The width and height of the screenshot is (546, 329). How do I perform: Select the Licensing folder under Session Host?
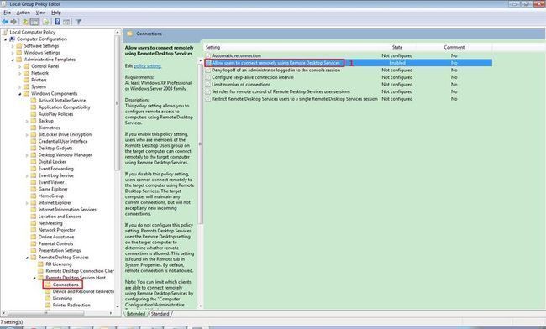62,299
